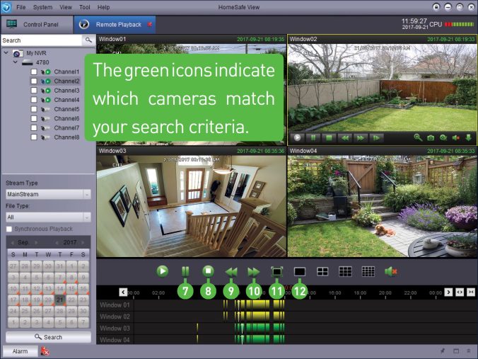This screenshot has width=478, height=359.
Task: Click snapshot camera icon in Window02
Action: click(430, 137)
